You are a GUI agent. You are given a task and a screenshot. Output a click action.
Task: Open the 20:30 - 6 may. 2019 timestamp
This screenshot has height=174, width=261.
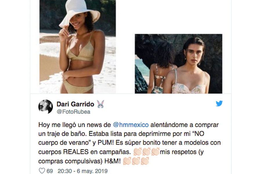point(83,171)
